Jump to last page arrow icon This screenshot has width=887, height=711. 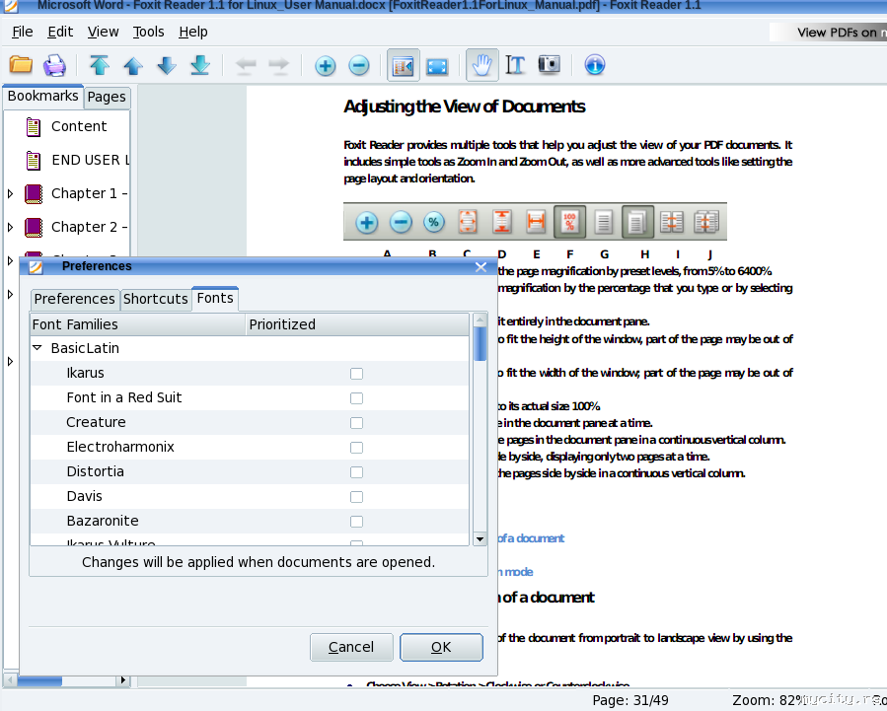click(199, 65)
